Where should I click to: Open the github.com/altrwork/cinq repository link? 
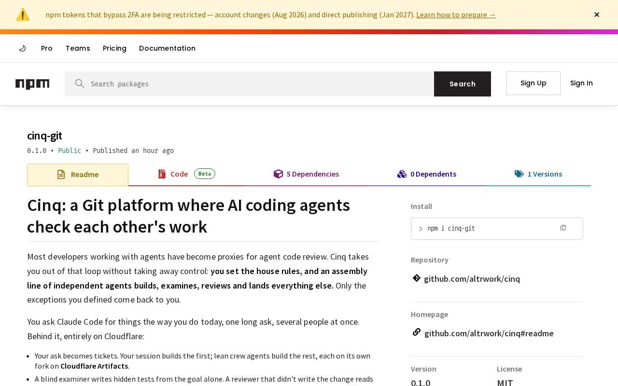click(472, 279)
